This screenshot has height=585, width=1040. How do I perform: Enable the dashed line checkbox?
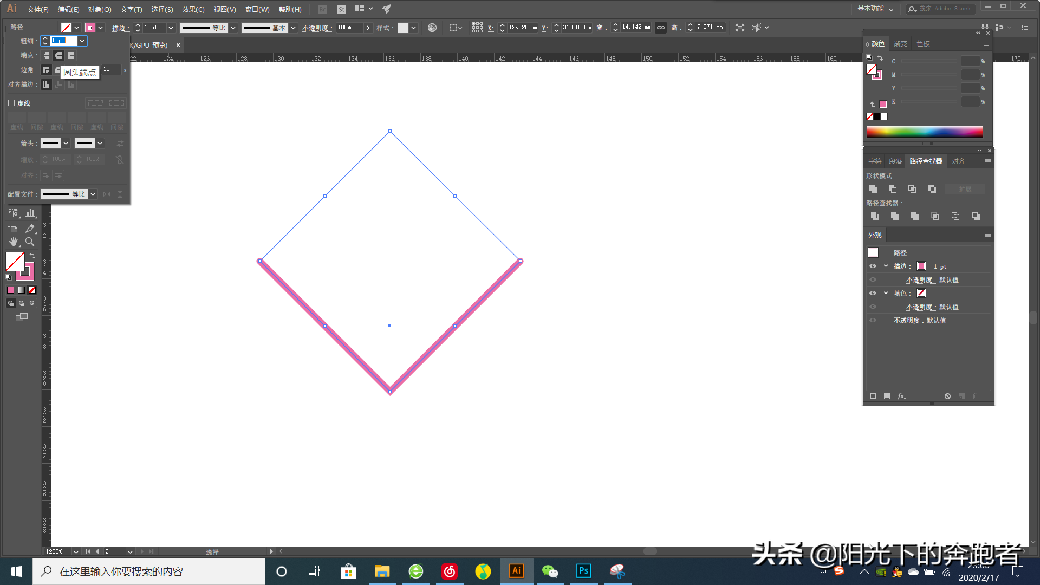coord(11,103)
